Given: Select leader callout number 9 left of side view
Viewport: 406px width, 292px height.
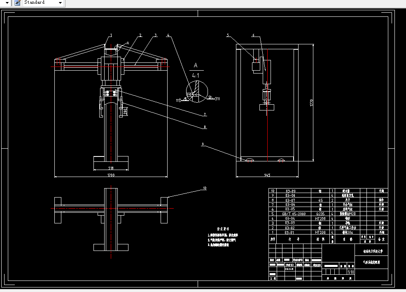Looking at the screenshot, I should (203, 144).
